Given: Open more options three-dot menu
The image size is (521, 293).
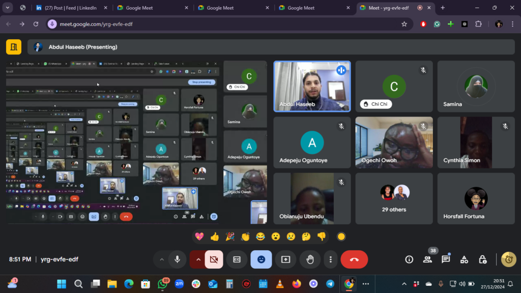Looking at the screenshot, I should (331, 259).
